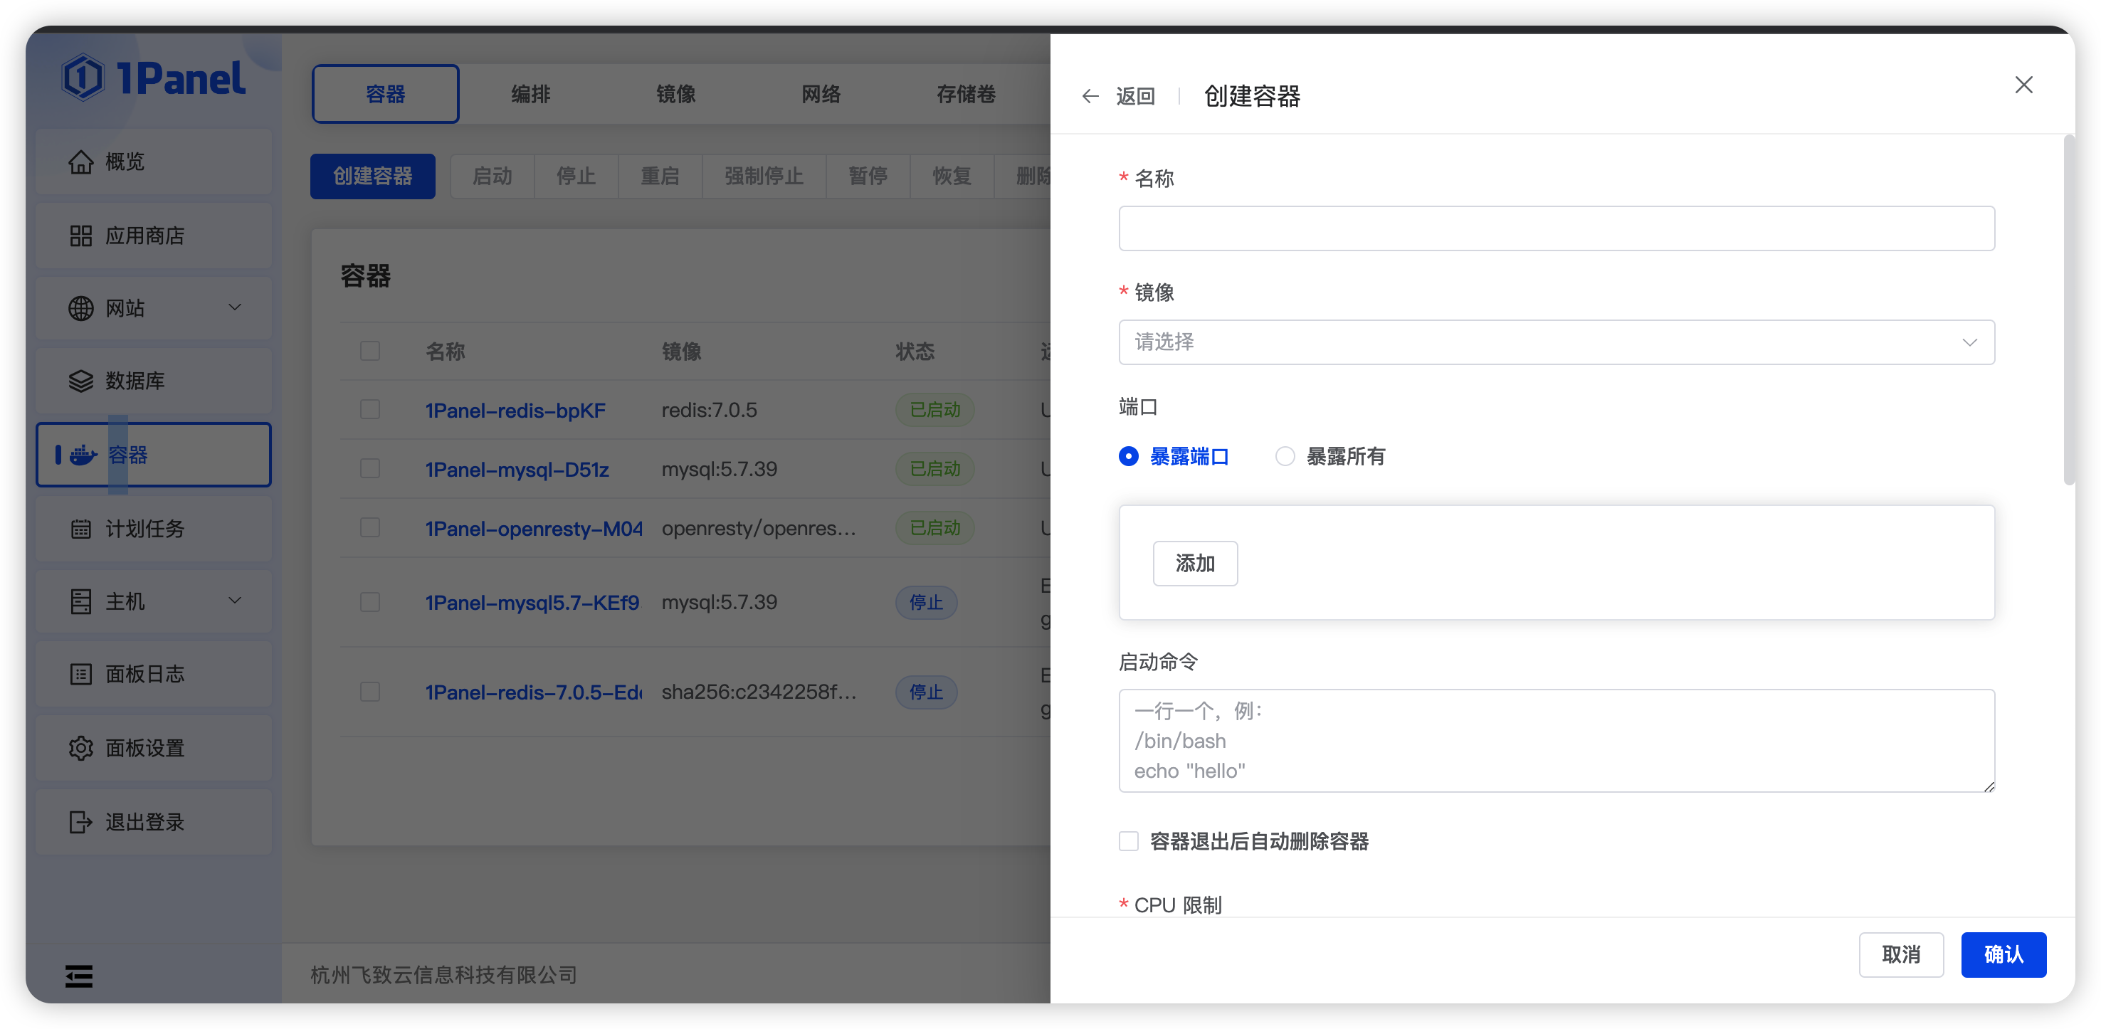
Task: Click the calendar icon for 计划任务
Action: click(80, 528)
